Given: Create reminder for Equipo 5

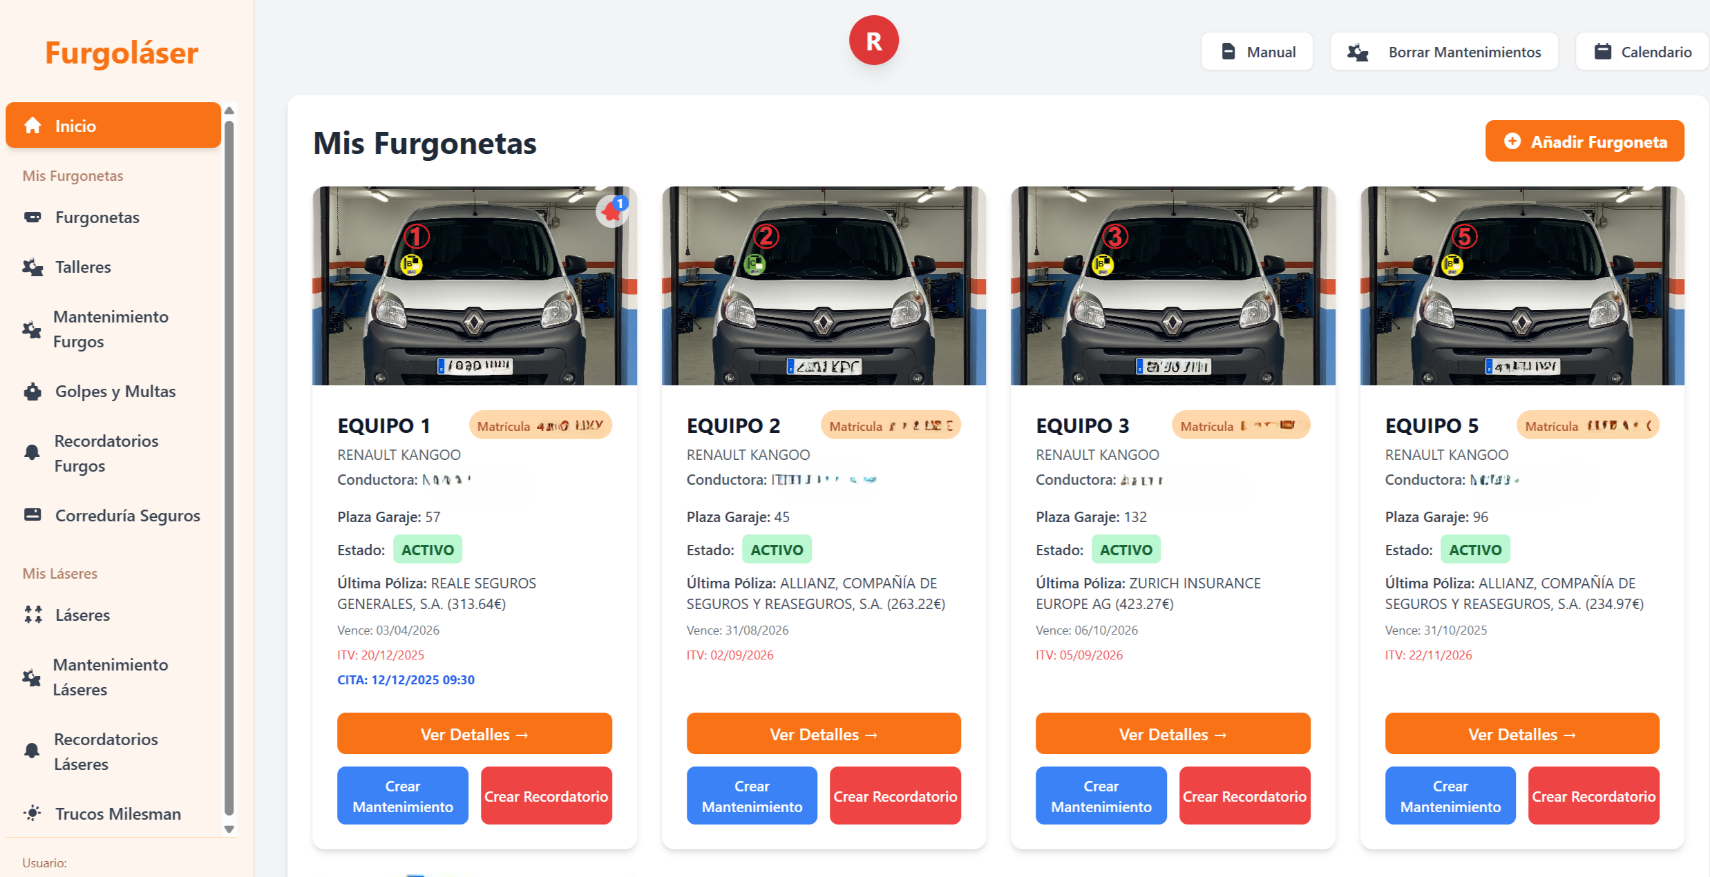Looking at the screenshot, I should [x=1593, y=796].
